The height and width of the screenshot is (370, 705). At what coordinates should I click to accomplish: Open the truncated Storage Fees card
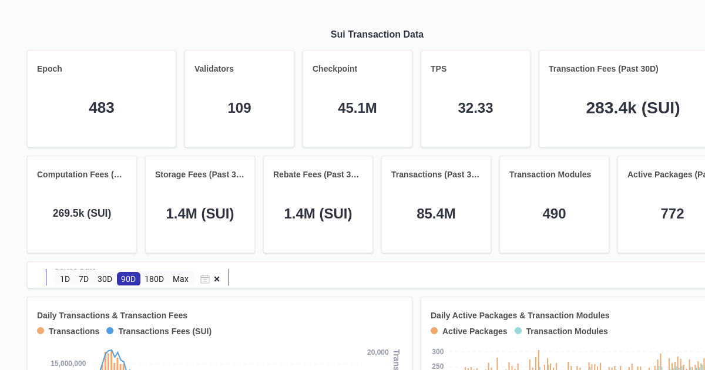pyautogui.click(x=200, y=174)
